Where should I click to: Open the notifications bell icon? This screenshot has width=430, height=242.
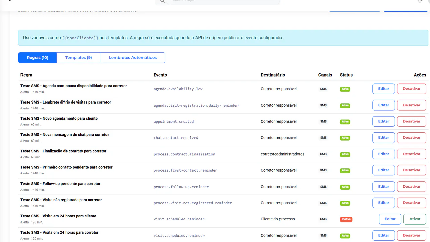tap(420, 1)
